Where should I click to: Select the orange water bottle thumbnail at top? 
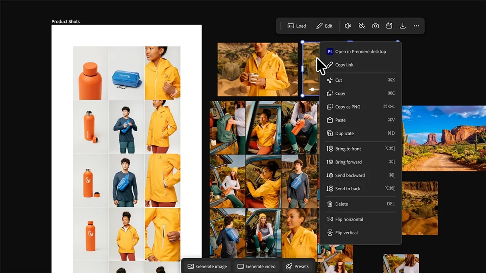point(91,73)
